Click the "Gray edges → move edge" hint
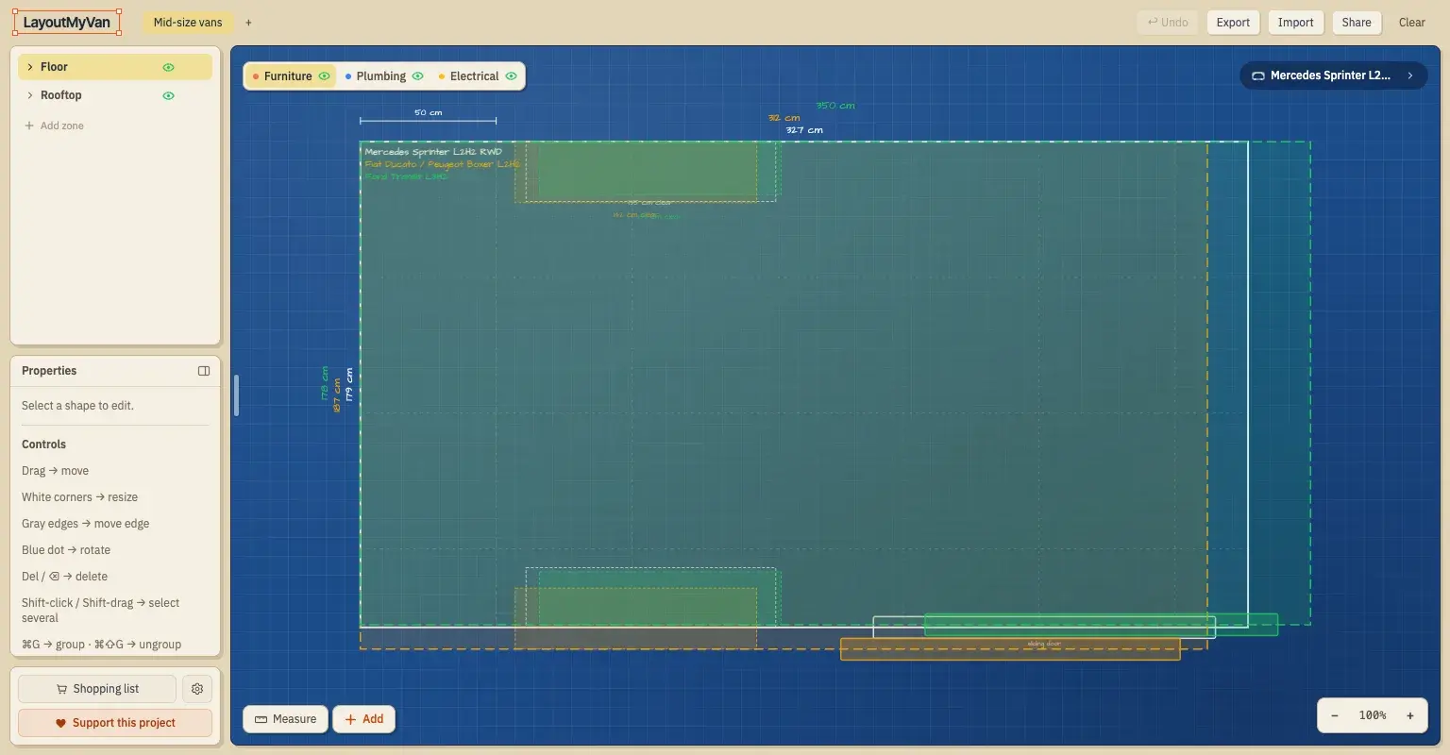Image resolution: width=1450 pixels, height=755 pixels. coord(86,524)
